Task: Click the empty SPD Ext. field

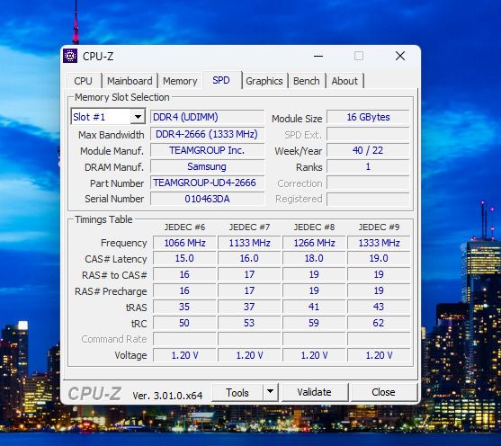Action: [x=368, y=135]
